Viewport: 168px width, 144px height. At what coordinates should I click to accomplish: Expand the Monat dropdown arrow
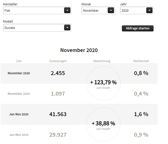tap(111, 10)
